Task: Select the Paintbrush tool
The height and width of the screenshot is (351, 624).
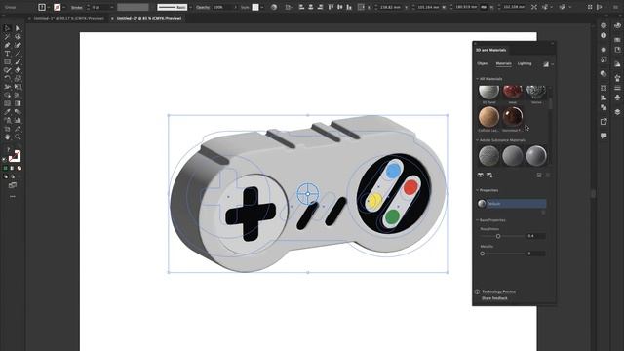Action: pos(18,61)
